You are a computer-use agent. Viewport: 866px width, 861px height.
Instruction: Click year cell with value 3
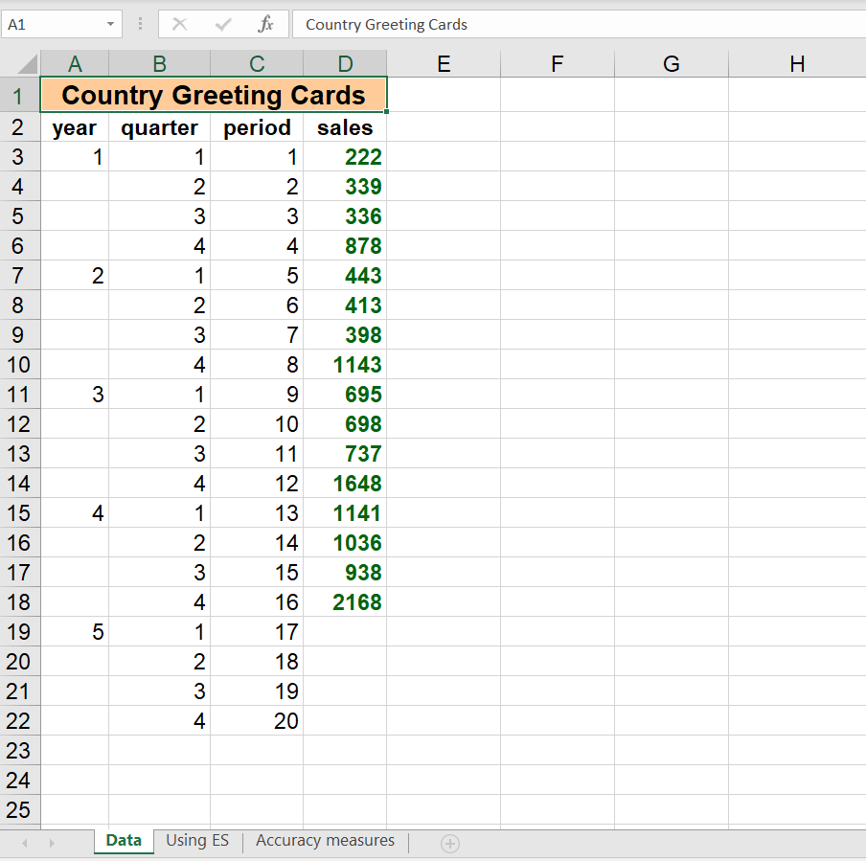75,395
